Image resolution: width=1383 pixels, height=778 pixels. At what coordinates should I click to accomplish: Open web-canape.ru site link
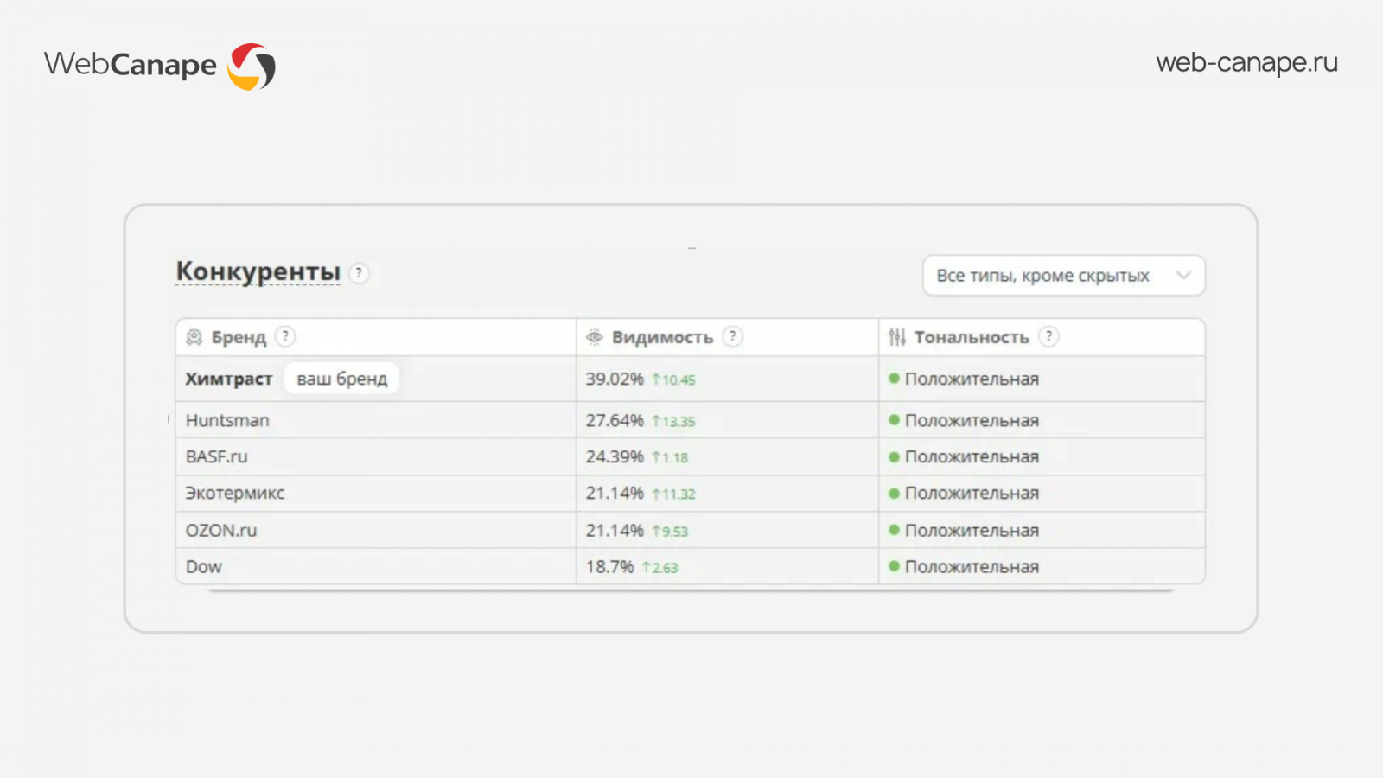(1246, 63)
